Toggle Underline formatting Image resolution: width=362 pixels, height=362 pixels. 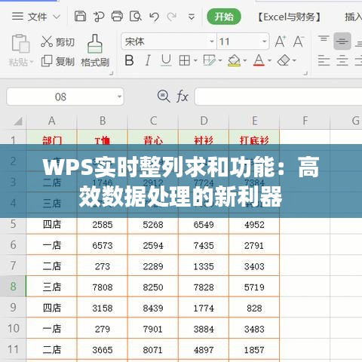tap(166, 60)
